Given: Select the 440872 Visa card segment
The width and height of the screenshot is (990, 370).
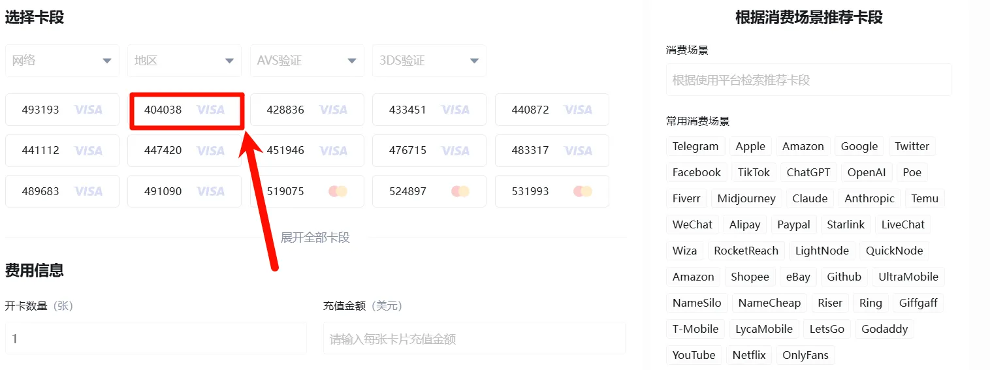Looking at the screenshot, I should coord(552,110).
